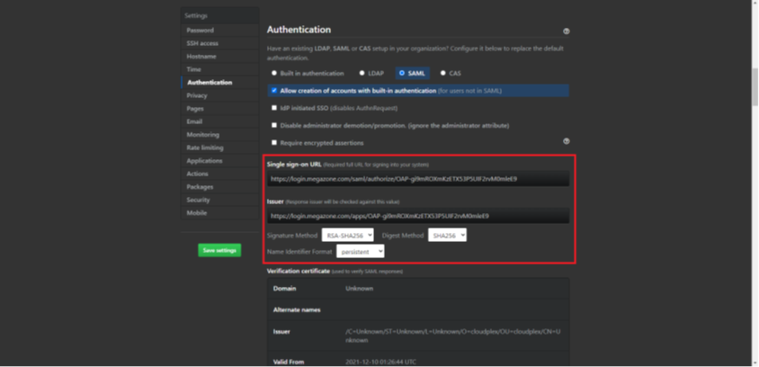Click the Single sign-on URL input field
This screenshot has height=367, width=759.
[x=418, y=179]
